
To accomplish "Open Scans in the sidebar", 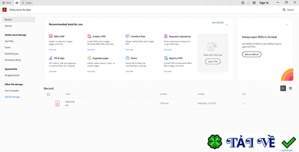I will coord(7,47).
